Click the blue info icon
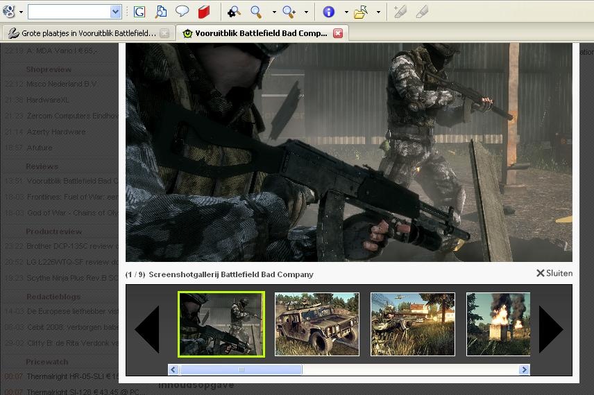 coord(329,12)
